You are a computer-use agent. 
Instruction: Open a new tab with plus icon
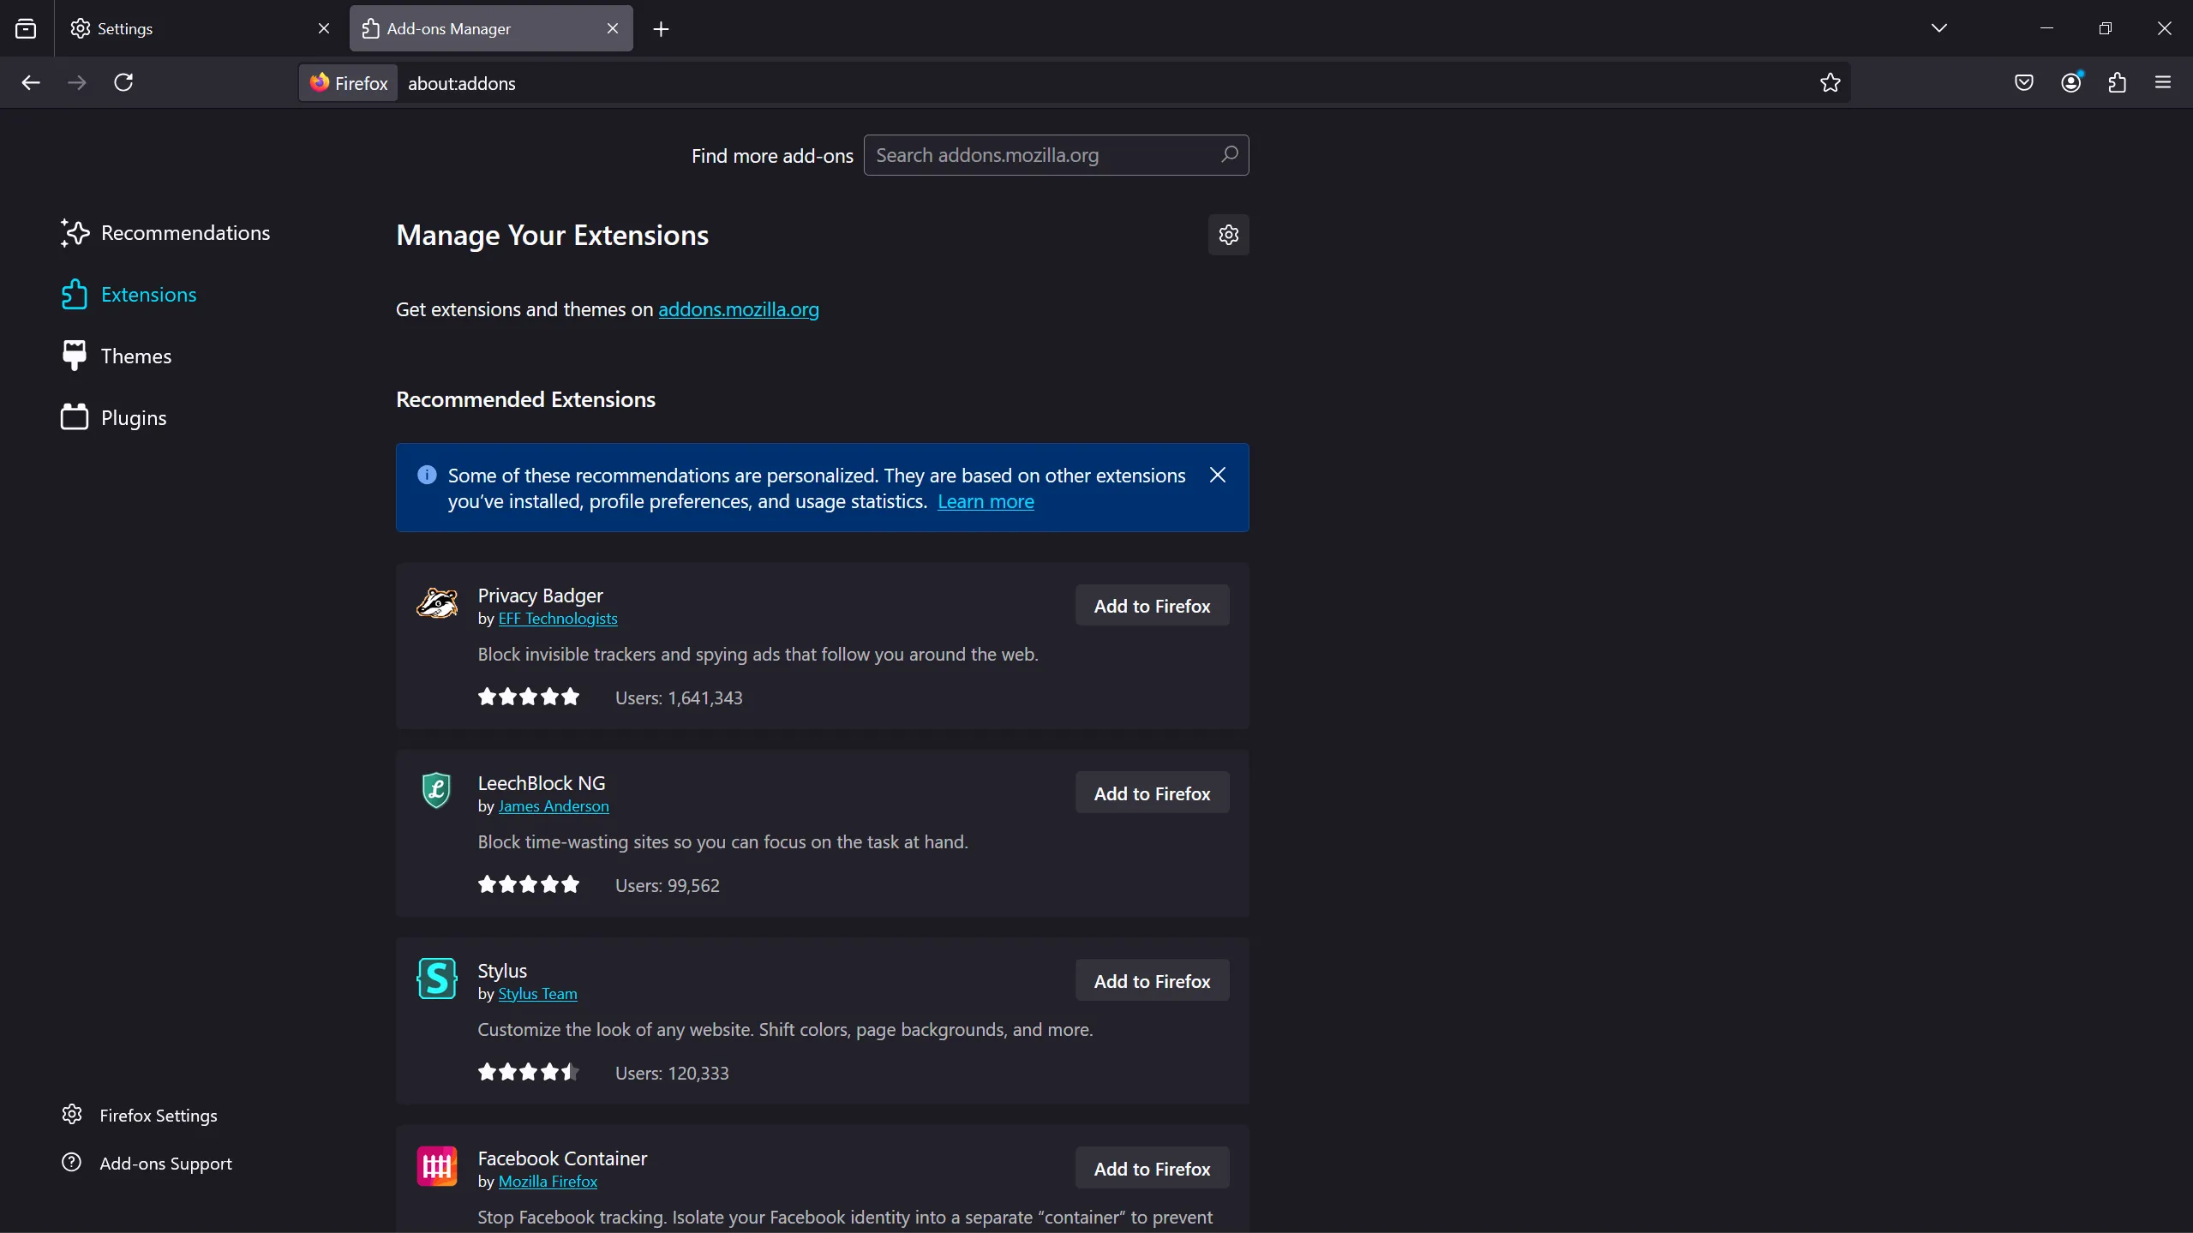(x=661, y=30)
